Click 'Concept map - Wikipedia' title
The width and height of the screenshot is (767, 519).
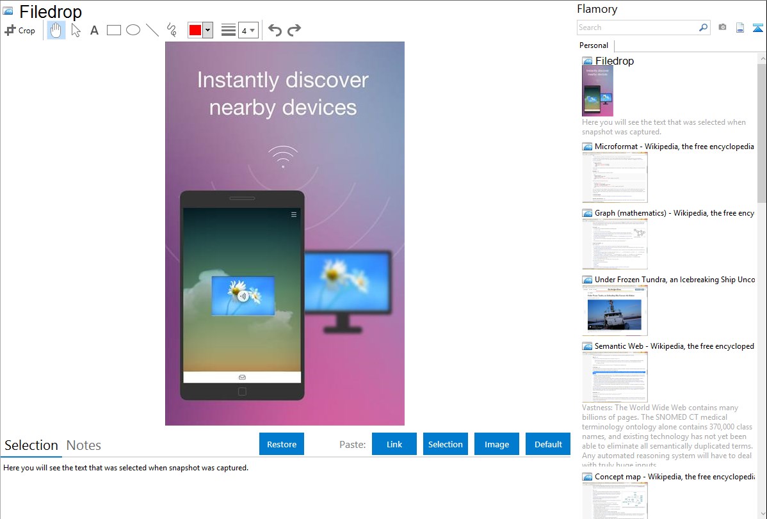tap(675, 476)
